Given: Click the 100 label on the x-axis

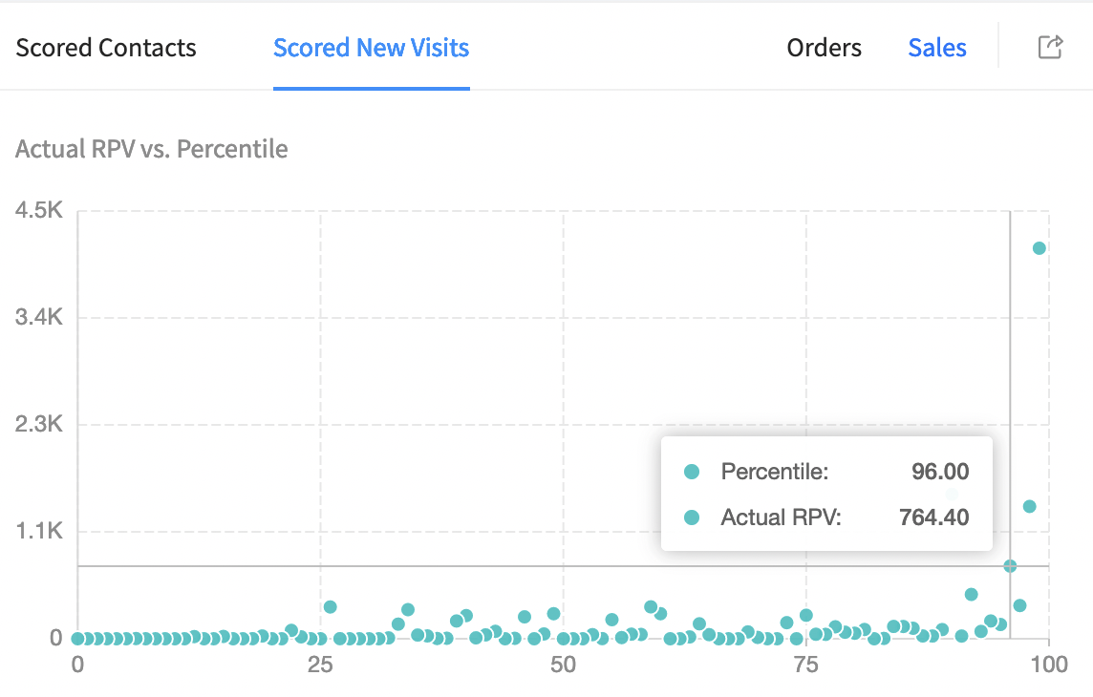Looking at the screenshot, I should coord(1049,665).
